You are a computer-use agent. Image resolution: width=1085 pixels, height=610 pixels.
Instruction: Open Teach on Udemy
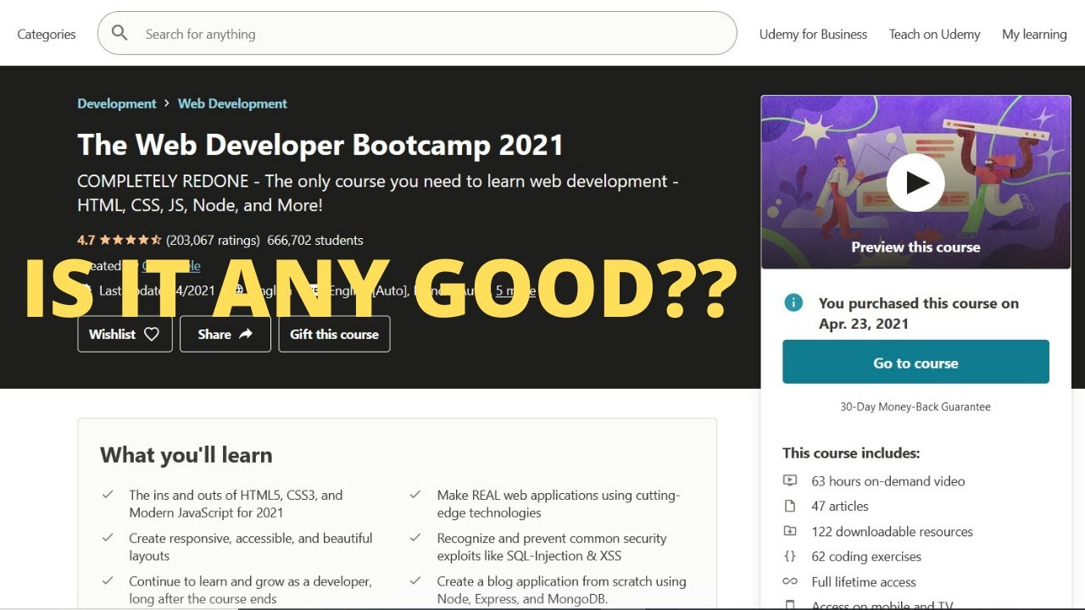(x=934, y=34)
